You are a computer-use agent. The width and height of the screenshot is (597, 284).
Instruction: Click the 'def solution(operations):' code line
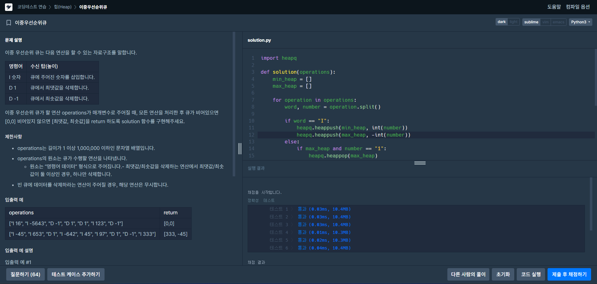(x=298, y=72)
